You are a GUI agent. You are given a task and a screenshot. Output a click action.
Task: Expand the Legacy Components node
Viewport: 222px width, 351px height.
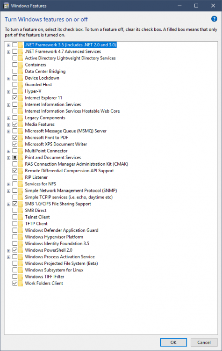point(8,118)
